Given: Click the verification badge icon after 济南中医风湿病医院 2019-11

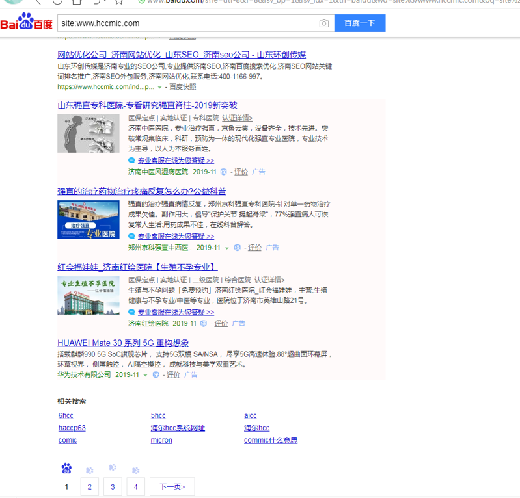Looking at the screenshot, I should (223, 172).
